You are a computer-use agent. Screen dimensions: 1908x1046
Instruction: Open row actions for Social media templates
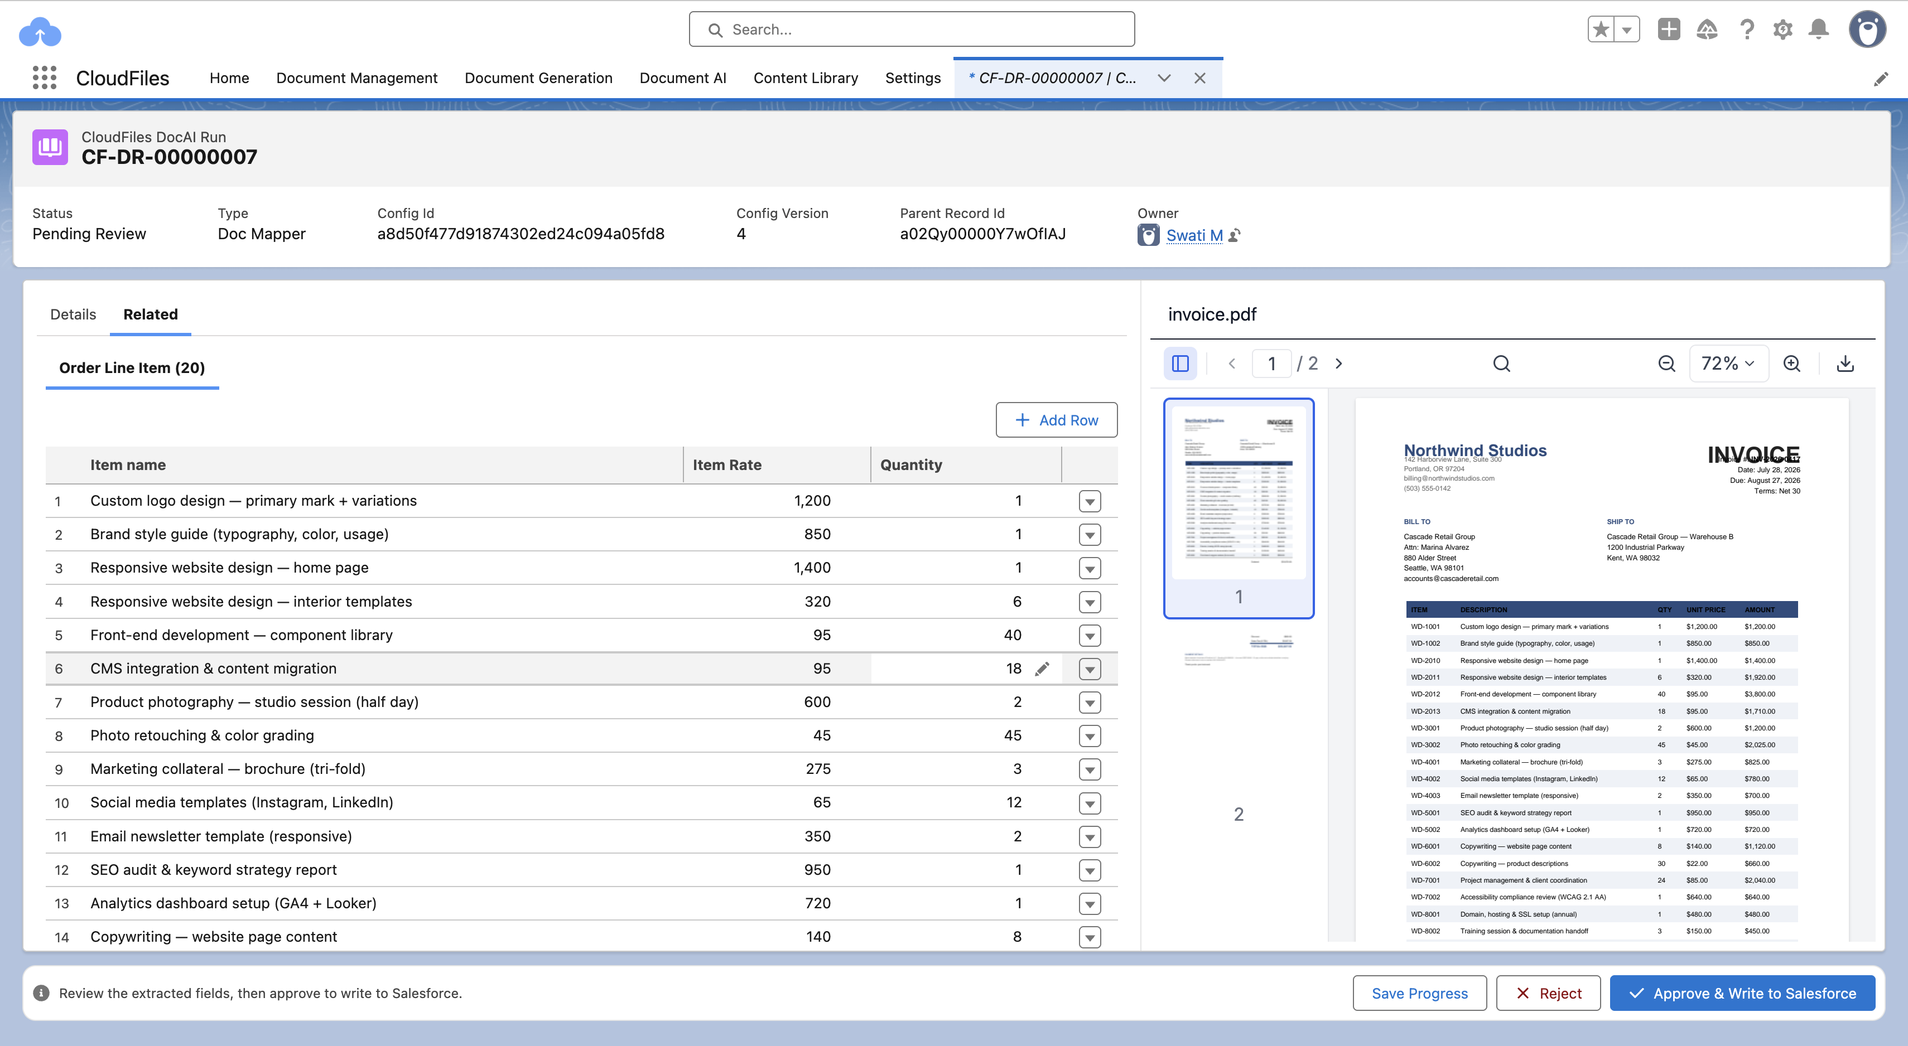pyautogui.click(x=1090, y=802)
